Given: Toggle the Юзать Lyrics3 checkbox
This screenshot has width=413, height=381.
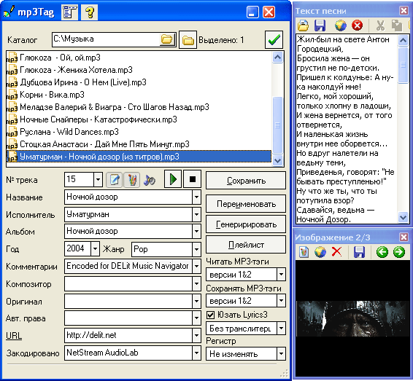Looking at the screenshot, I should coord(210,315).
